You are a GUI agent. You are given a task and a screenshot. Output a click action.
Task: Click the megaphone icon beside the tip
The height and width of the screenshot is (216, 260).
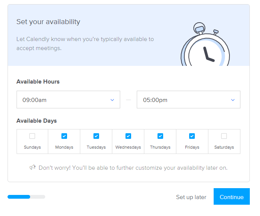(x=33, y=167)
